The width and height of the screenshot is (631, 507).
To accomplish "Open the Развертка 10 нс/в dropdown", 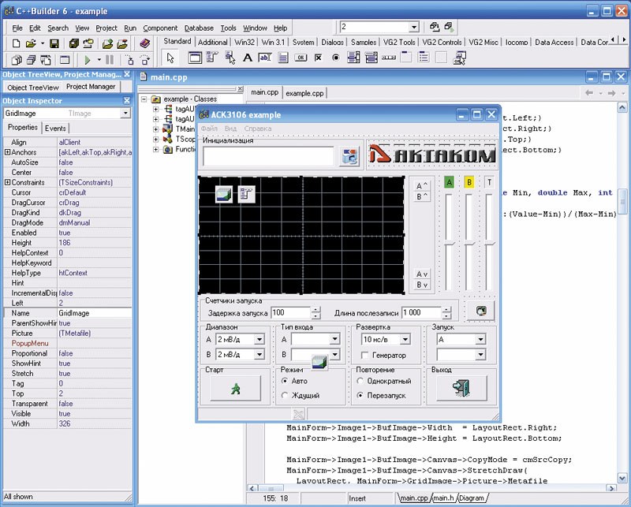I will [407, 340].
